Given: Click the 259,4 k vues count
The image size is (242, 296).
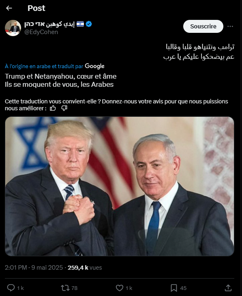Looking at the screenshot, I should [85, 268].
